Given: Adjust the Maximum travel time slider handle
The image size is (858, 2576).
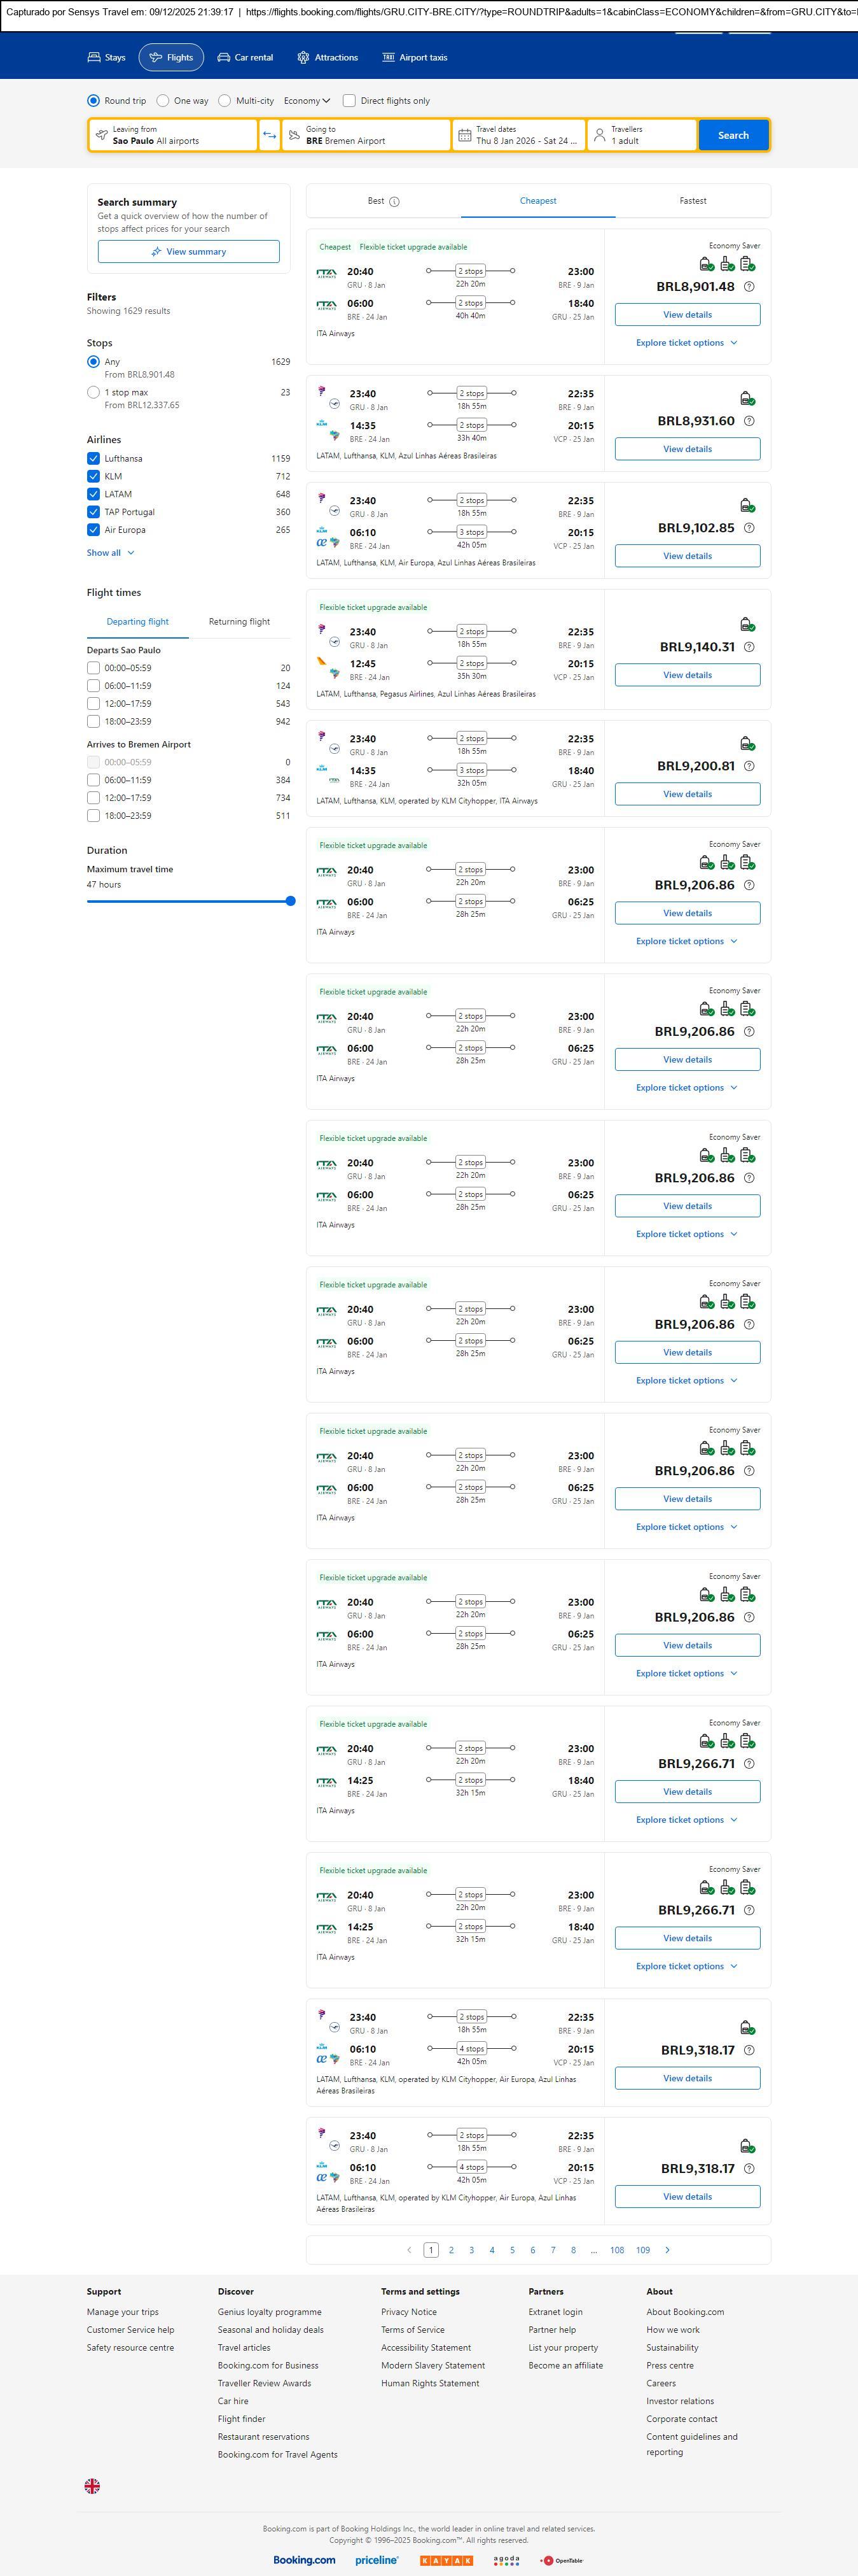Looking at the screenshot, I should (291, 901).
